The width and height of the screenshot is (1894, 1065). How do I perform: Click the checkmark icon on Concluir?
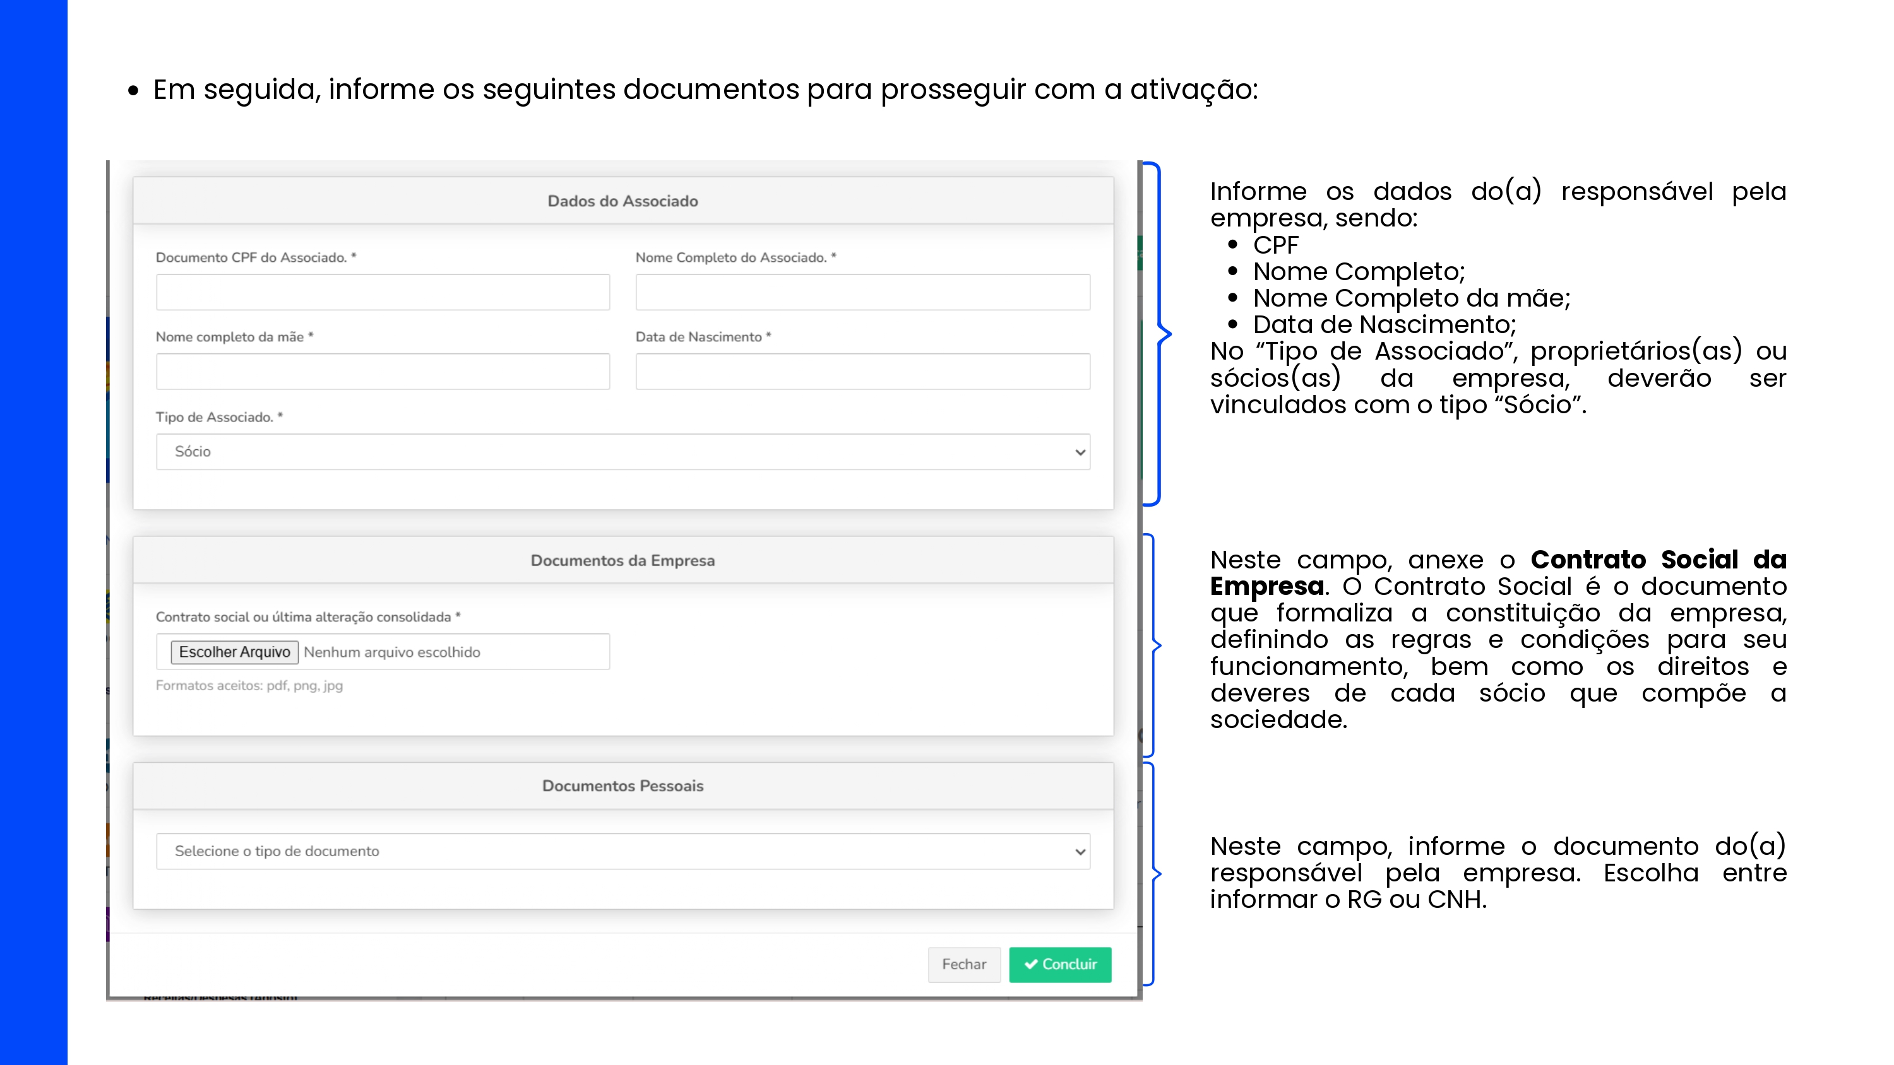[1031, 964]
